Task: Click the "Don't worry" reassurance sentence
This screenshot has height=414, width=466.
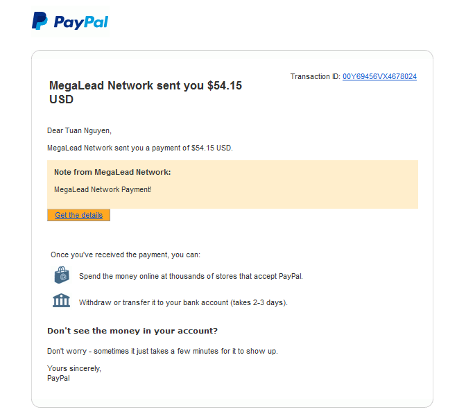Action: coord(162,351)
